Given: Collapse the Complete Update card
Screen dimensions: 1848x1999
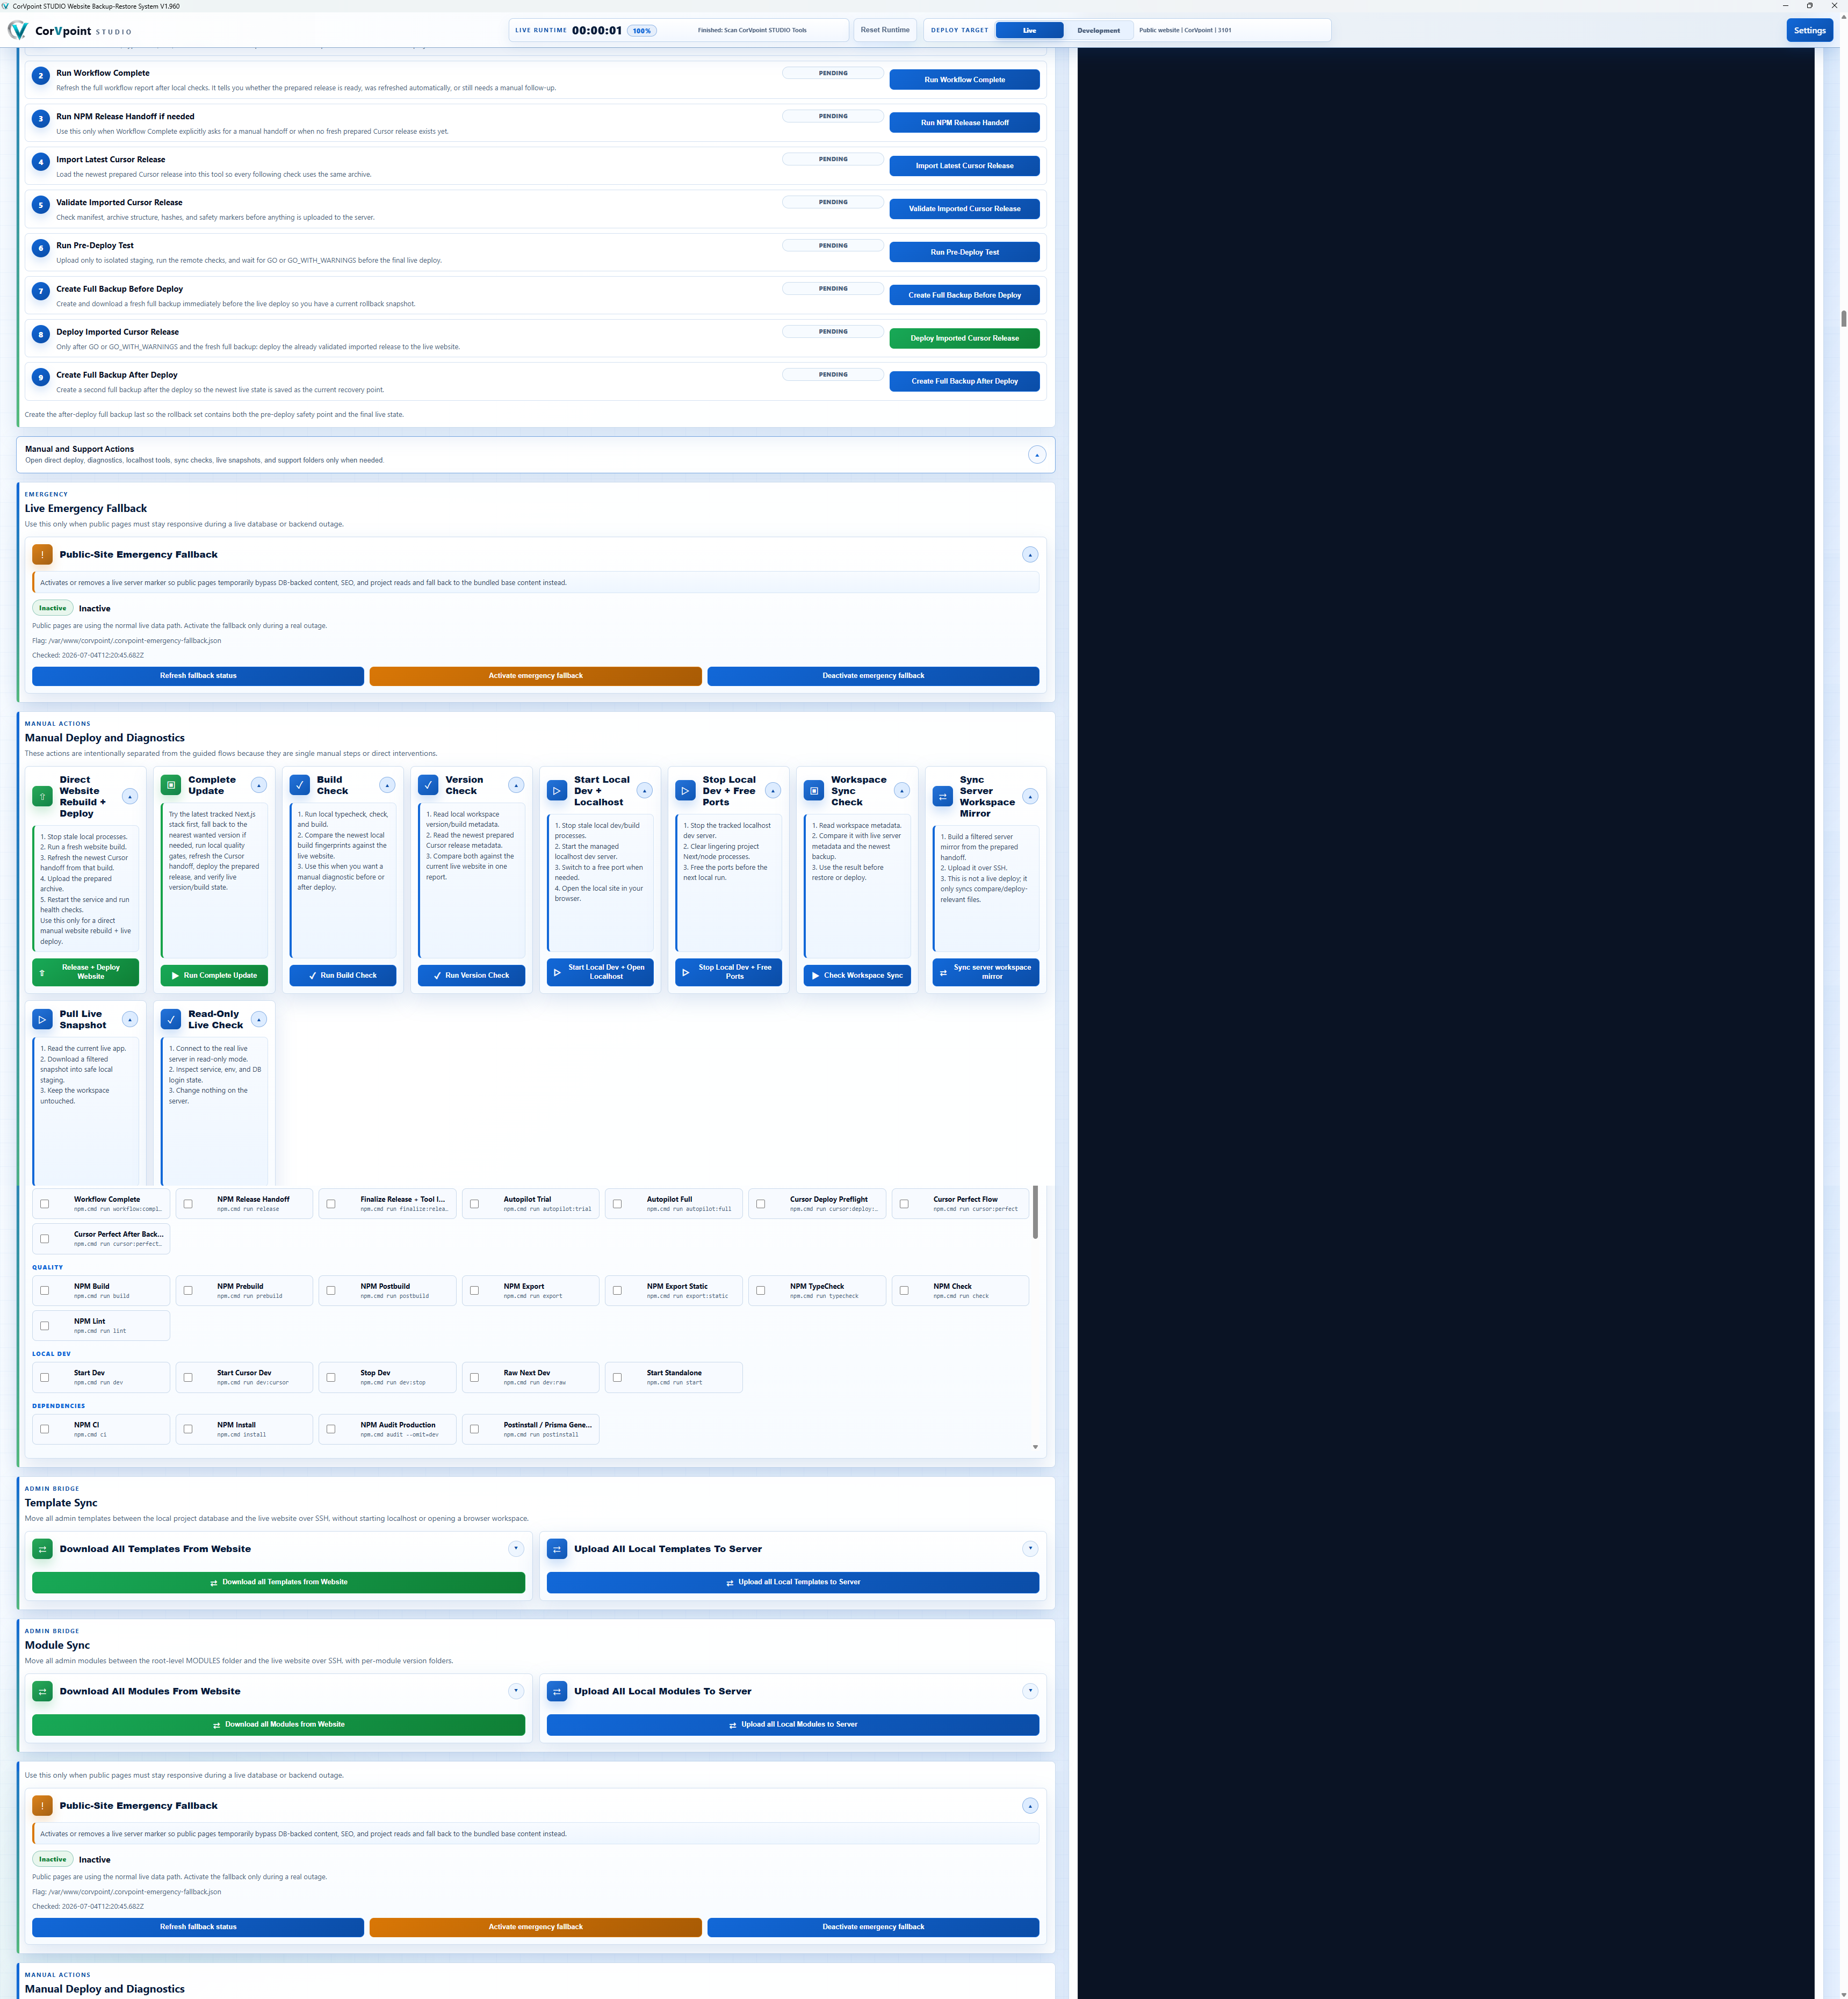Looking at the screenshot, I should coord(259,785).
